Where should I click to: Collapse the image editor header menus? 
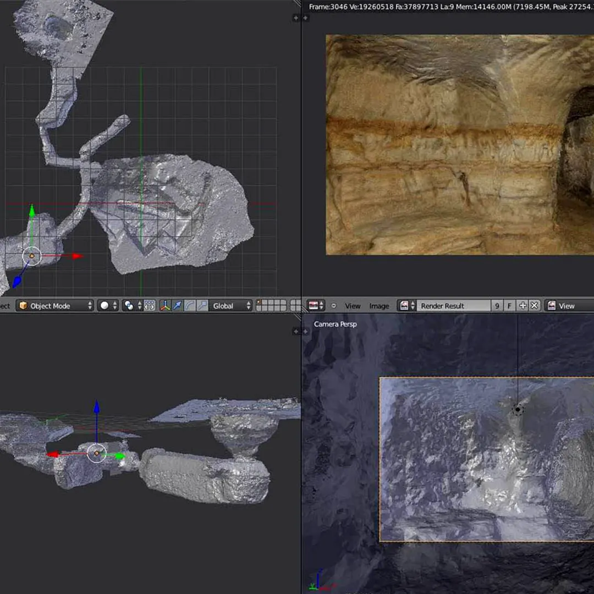(334, 306)
